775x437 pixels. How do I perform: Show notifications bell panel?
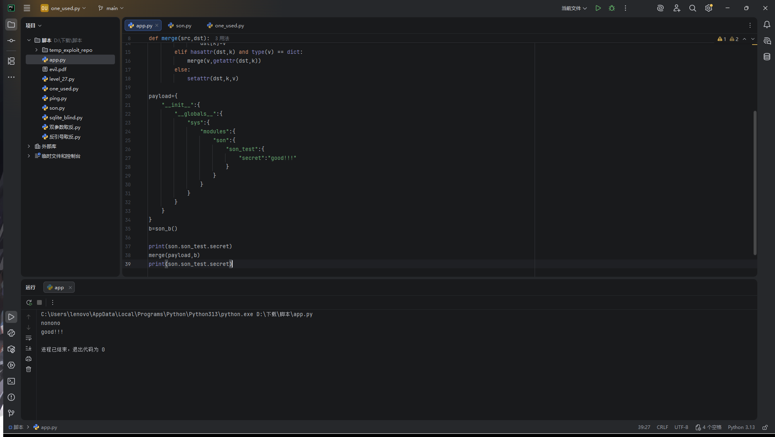(x=767, y=25)
